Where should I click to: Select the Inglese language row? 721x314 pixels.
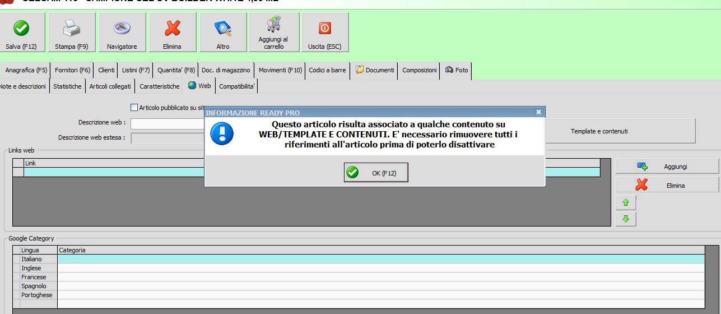(359, 268)
